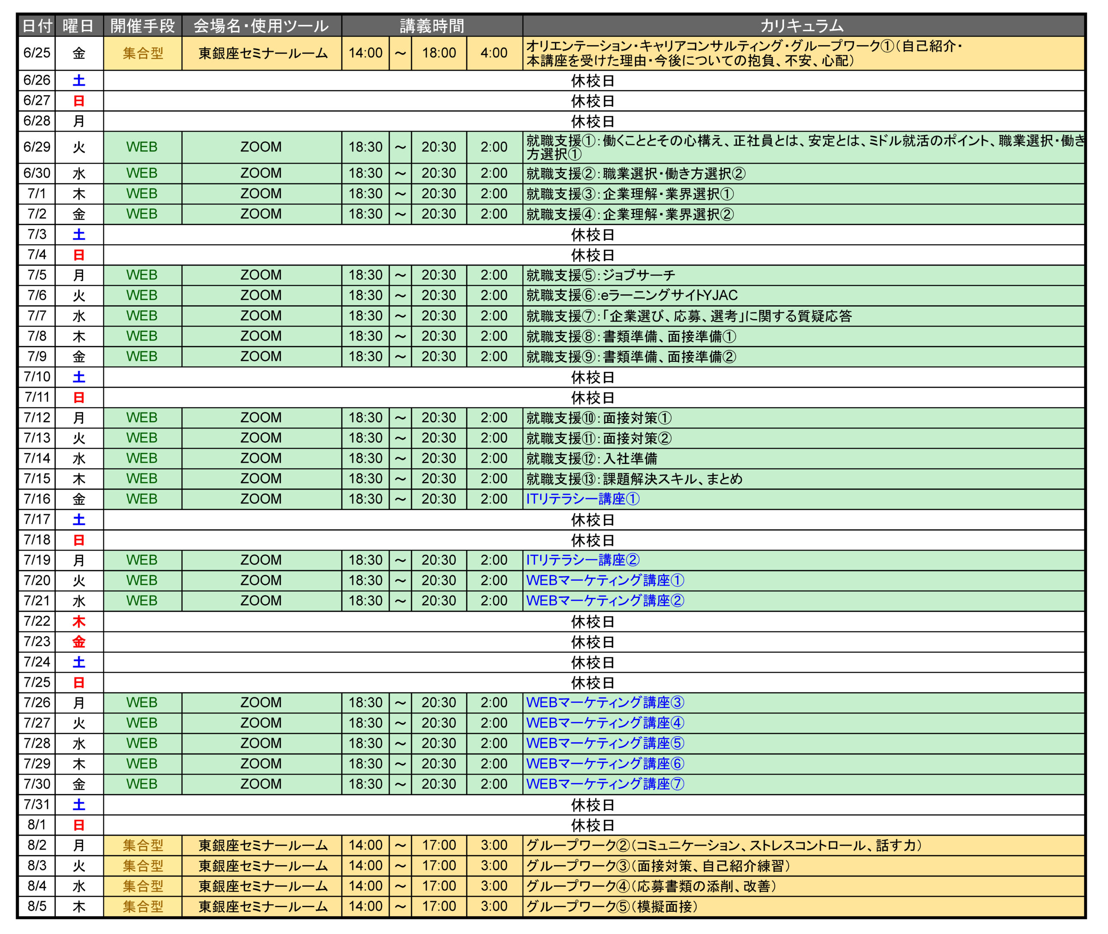Viewport: 1108px width, 934px height.
Task: Open the WEBマーケティング講座① link
Action: (605, 581)
